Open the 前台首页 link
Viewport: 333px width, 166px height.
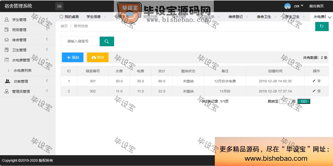(316, 6)
